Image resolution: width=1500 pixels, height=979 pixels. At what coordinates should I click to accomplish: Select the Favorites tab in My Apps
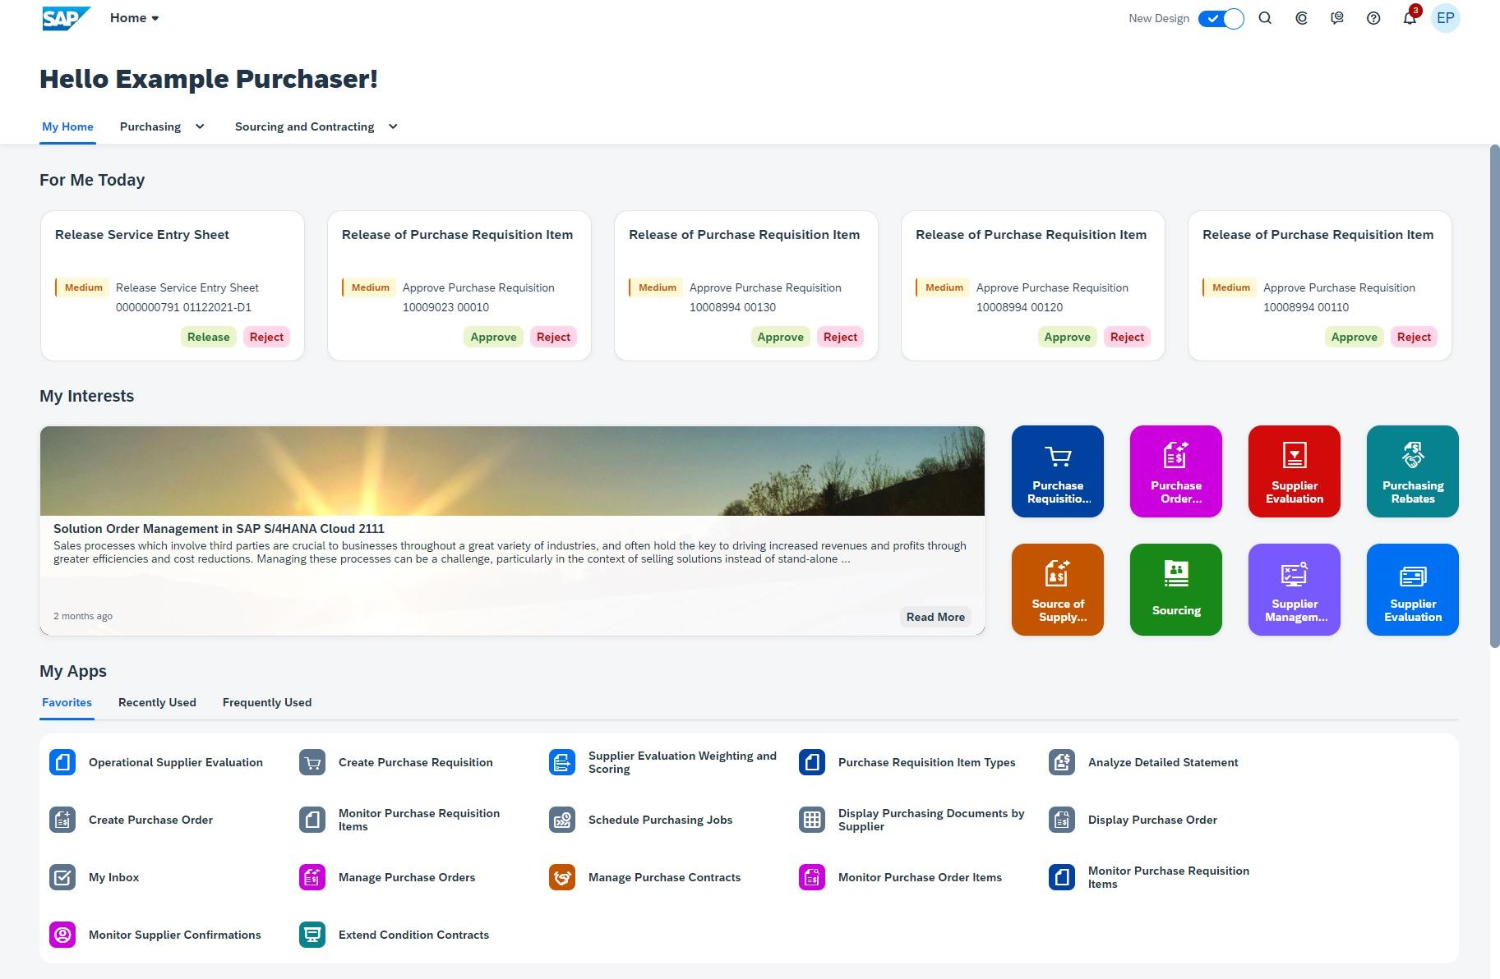pos(67,702)
